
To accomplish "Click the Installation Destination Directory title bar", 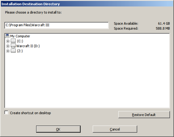I will click(87, 4).
